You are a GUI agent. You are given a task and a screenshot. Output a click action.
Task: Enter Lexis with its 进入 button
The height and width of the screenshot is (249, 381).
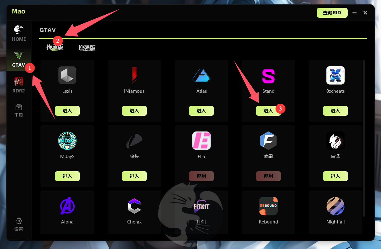(x=67, y=111)
